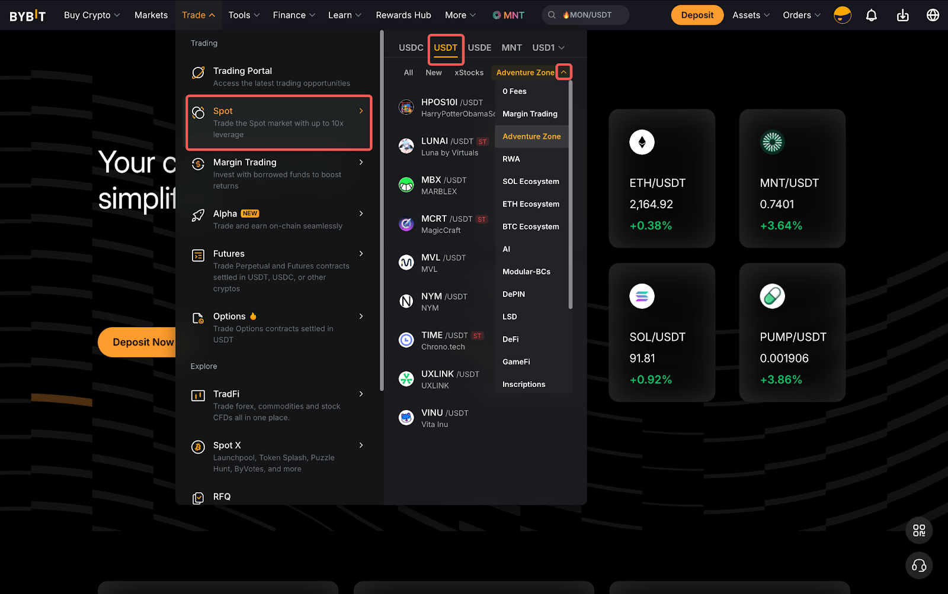948x594 pixels.
Task: Click the notification bell icon
Action: 871,15
